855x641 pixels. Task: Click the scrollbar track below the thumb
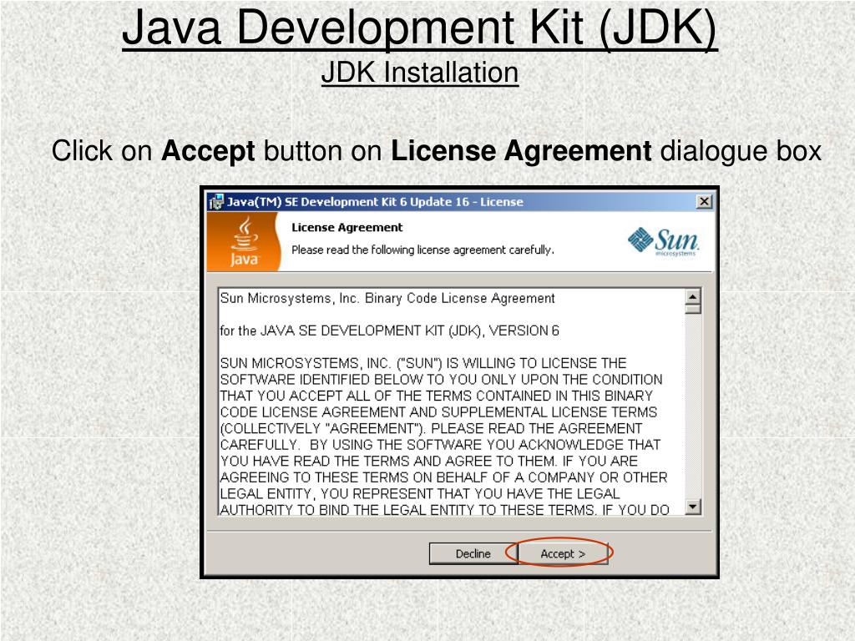(692, 406)
